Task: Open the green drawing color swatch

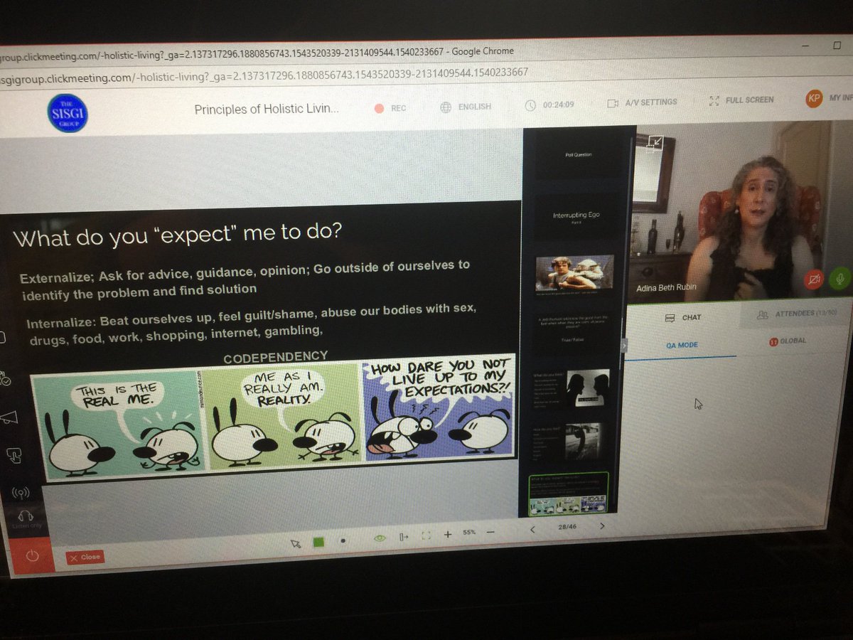Action: pos(318,542)
